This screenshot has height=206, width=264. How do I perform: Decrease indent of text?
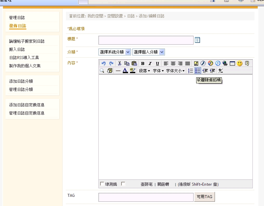tap(205, 71)
